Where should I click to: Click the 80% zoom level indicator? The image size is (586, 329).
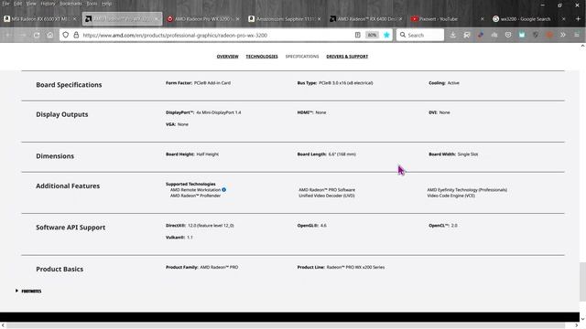[x=372, y=35]
